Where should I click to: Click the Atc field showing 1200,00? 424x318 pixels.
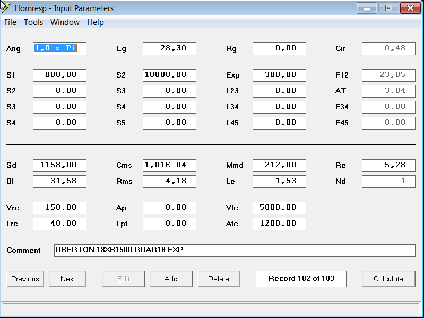coord(279,224)
